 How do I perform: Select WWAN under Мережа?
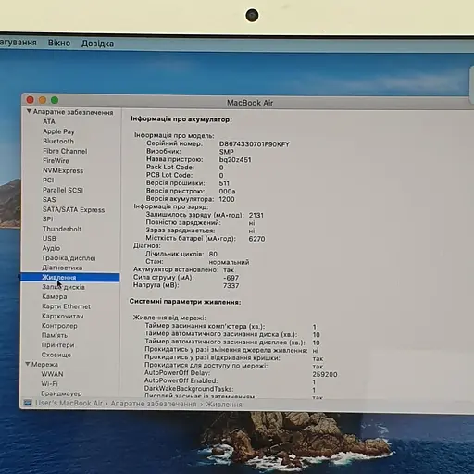click(x=52, y=374)
